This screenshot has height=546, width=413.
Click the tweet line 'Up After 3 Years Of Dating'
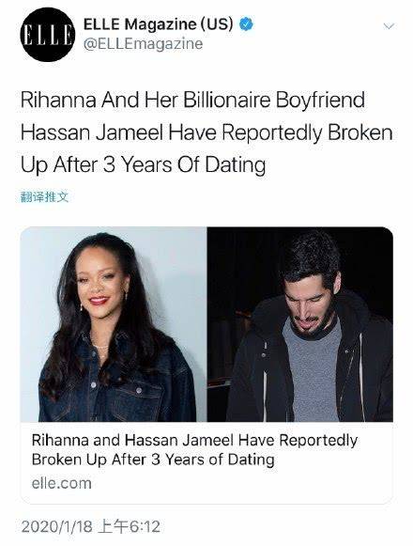pos(144,164)
